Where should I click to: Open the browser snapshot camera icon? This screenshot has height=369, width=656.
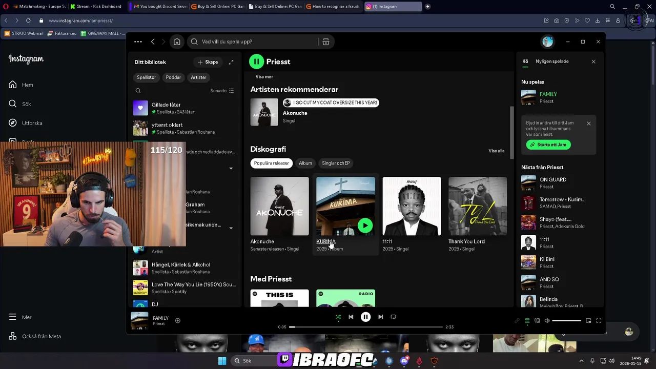(557, 20)
